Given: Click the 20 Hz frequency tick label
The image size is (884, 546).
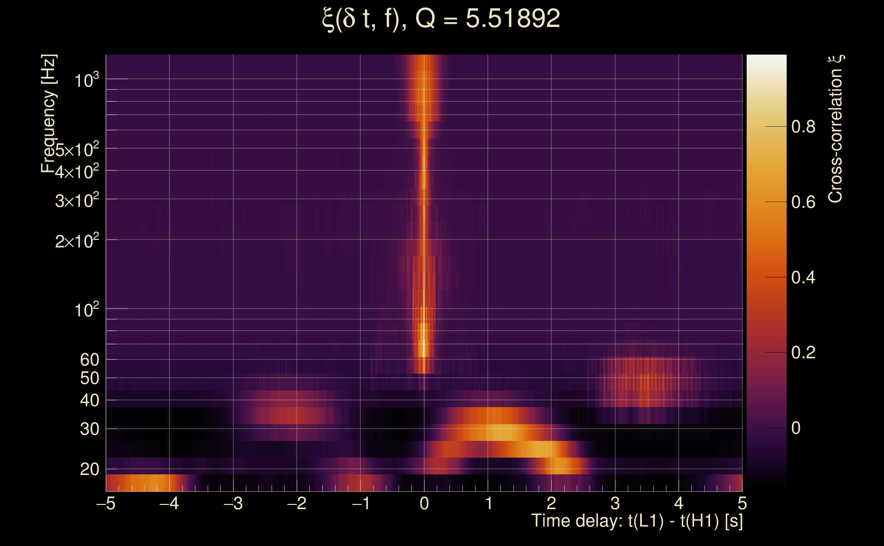Looking at the screenshot, I should 89,470.
